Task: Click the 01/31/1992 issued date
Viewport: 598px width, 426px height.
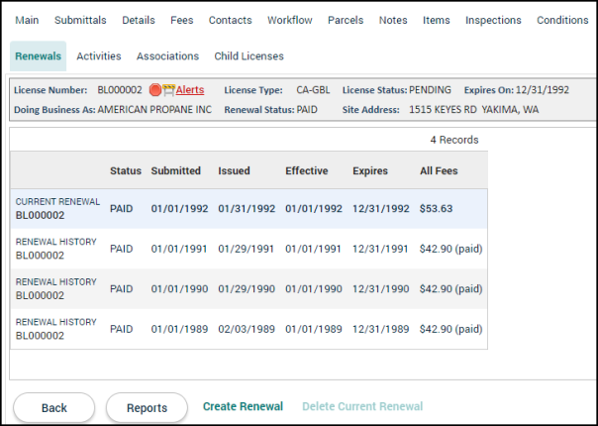Action: pyautogui.click(x=247, y=209)
